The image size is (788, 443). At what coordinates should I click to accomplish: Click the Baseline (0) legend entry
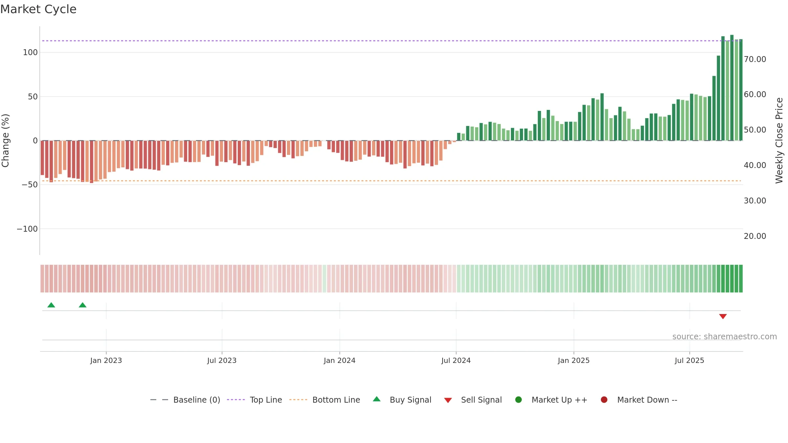(x=185, y=400)
